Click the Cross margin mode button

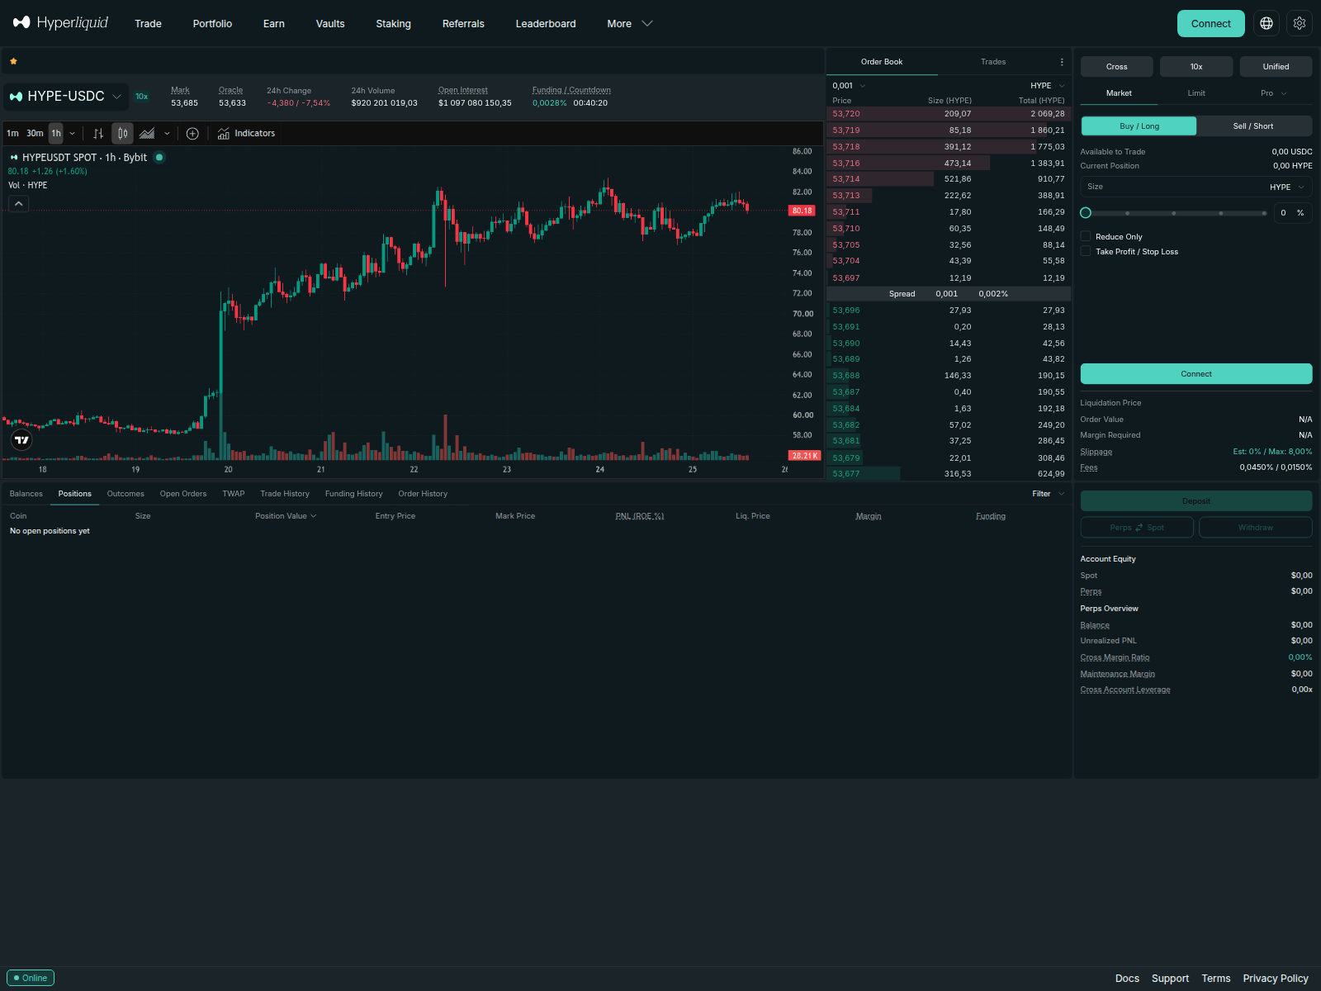(1117, 67)
